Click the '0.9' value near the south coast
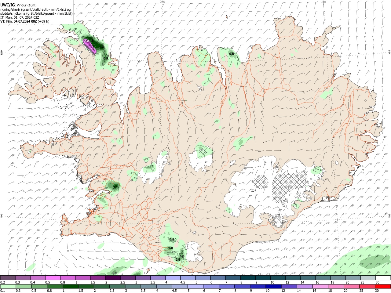The width and height of the screenshot is (391, 293). click(178, 260)
